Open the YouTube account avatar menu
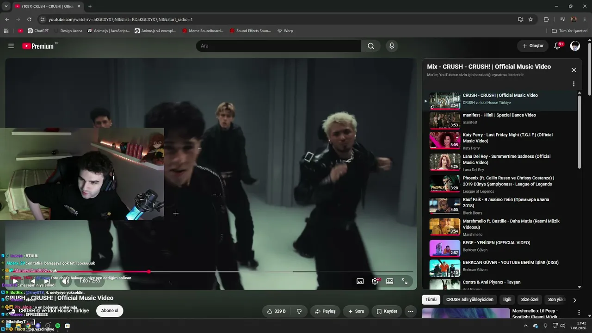This screenshot has height=333, width=592. [x=575, y=46]
